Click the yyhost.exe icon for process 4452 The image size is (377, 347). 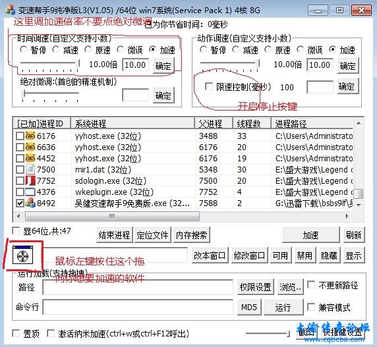click(x=30, y=158)
